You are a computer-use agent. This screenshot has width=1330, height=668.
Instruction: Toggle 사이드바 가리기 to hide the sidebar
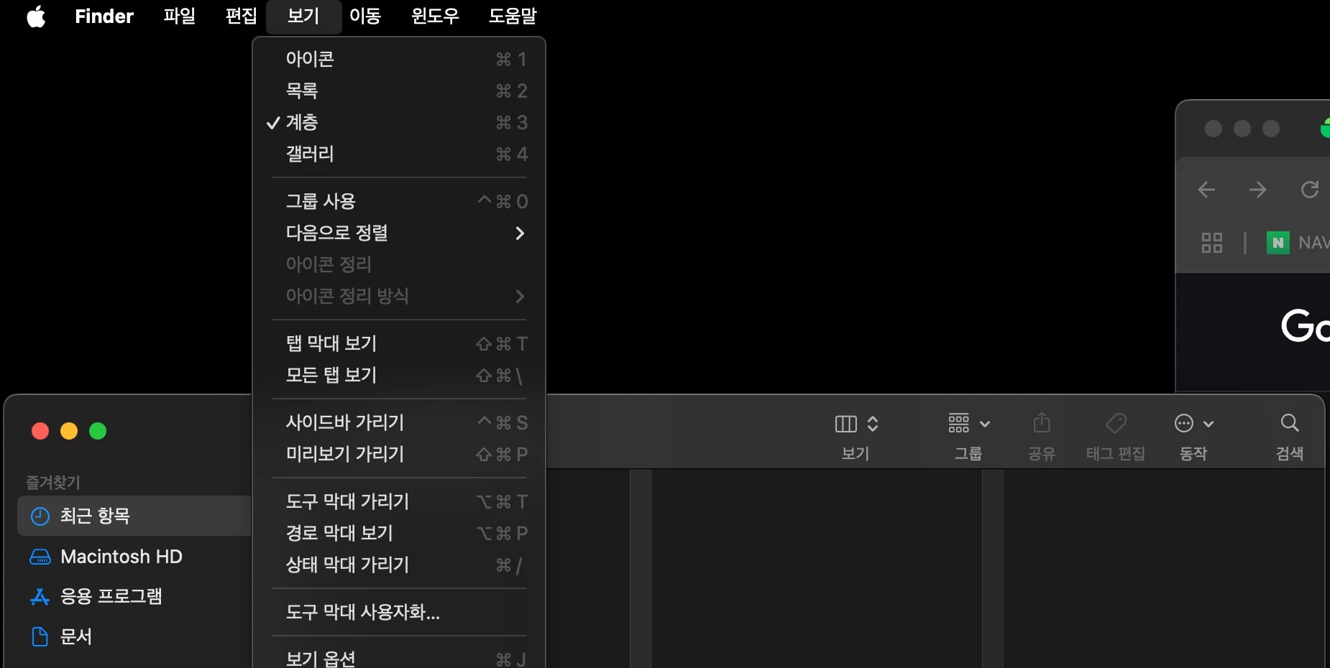click(x=344, y=423)
